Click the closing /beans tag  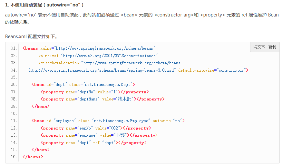33,157
